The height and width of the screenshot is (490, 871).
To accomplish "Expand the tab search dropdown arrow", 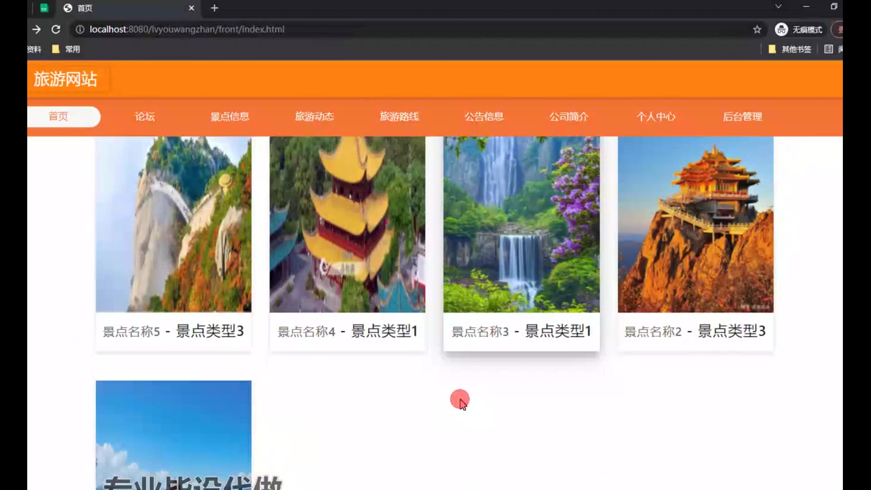I will pyautogui.click(x=778, y=6).
